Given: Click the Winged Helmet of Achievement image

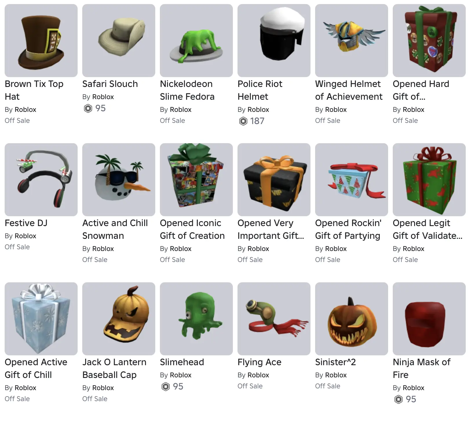Looking at the screenshot, I should (x=352, y=41).
